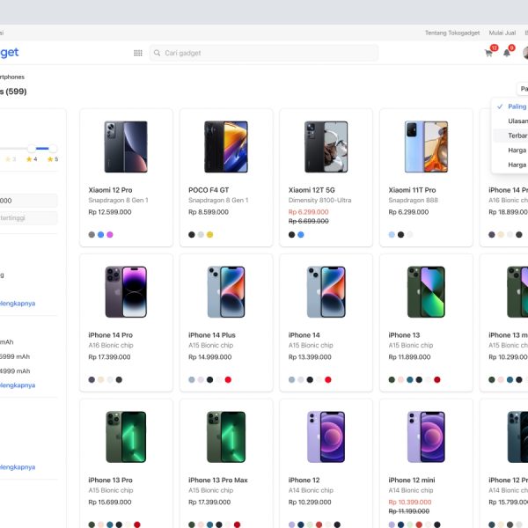Select Xiaomi 12 Pro purple color swatch
528x528 pixels.
pyautogui.click(x=110, y=235)
